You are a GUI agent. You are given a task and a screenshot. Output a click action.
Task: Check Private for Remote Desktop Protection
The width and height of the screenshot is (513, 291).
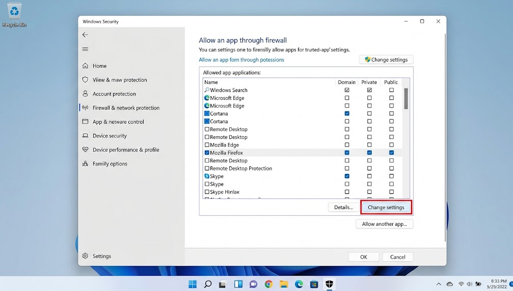(x=369, y=168)
